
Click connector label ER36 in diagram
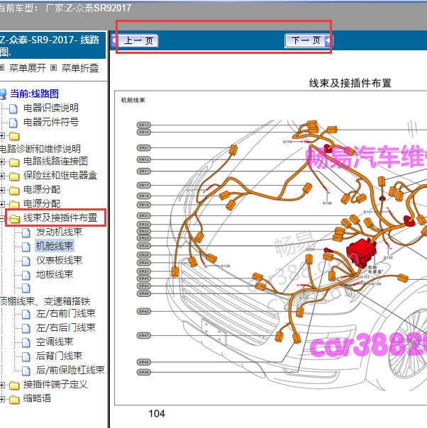click(144, 372)
